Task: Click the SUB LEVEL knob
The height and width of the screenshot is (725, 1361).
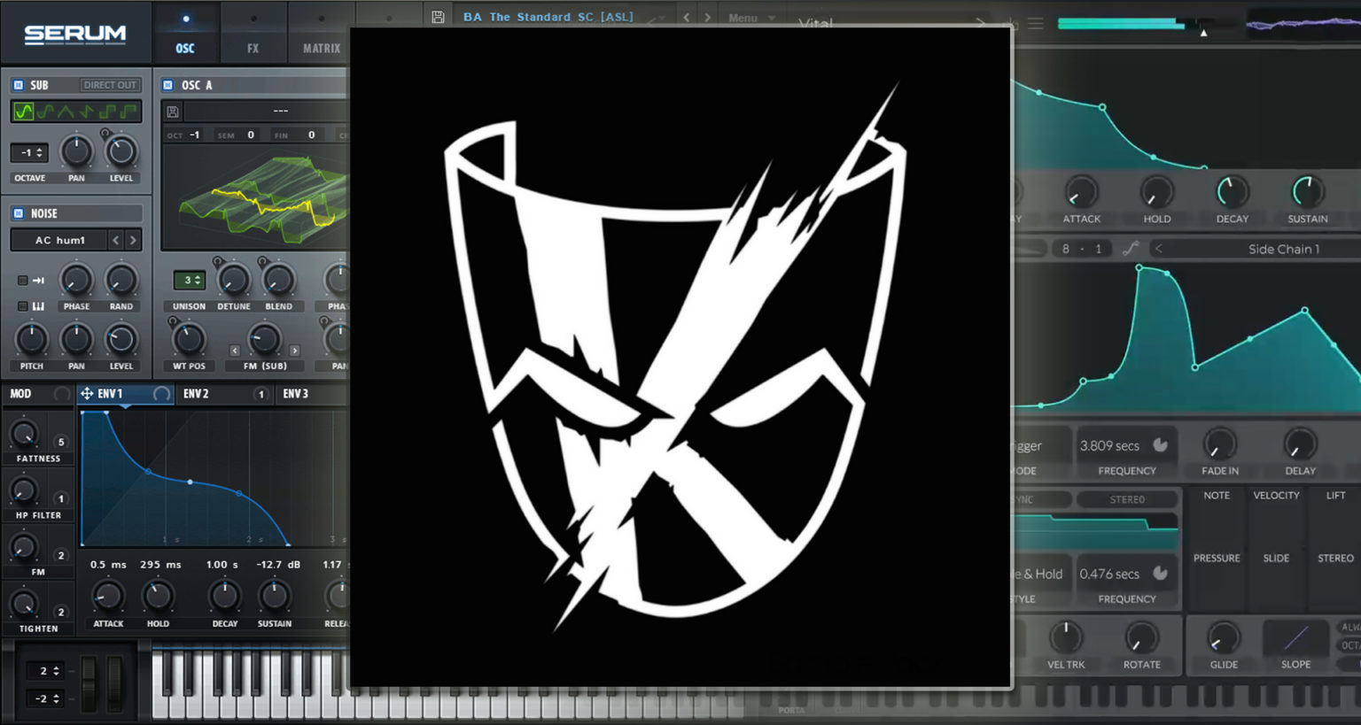Action: (x=121, y=152)
